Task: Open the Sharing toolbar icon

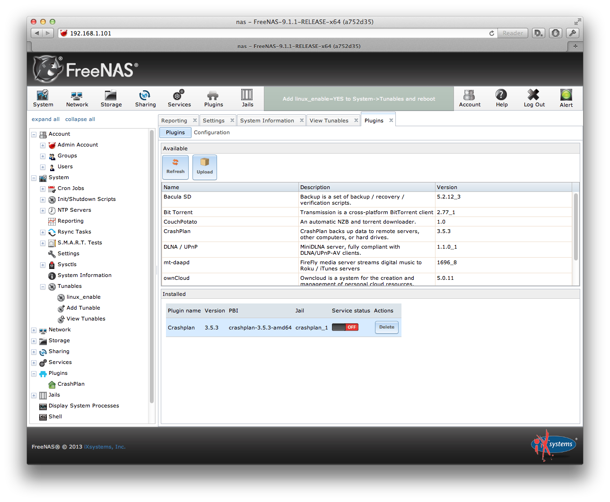Action: 145,98
